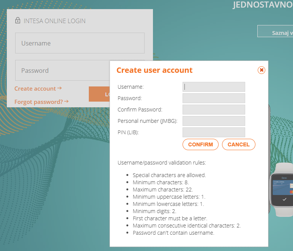The height and width of the screenshot is (251, 293).
Task: Click the Confirm Password input box
Action: click(214, 110)
